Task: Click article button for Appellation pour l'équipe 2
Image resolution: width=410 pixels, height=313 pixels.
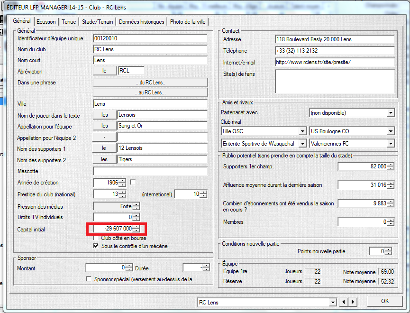Action: tap(105, 137)
